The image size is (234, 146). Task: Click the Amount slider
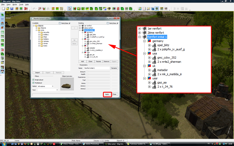point(98,72)
